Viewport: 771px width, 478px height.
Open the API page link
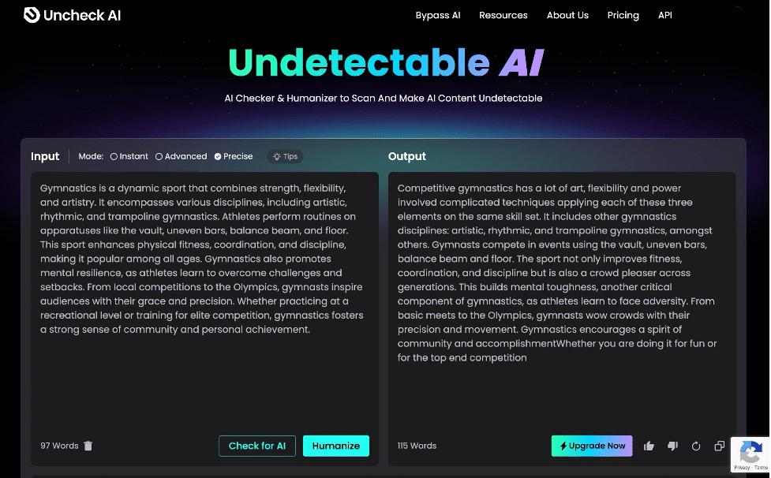(x=664, y=15)
